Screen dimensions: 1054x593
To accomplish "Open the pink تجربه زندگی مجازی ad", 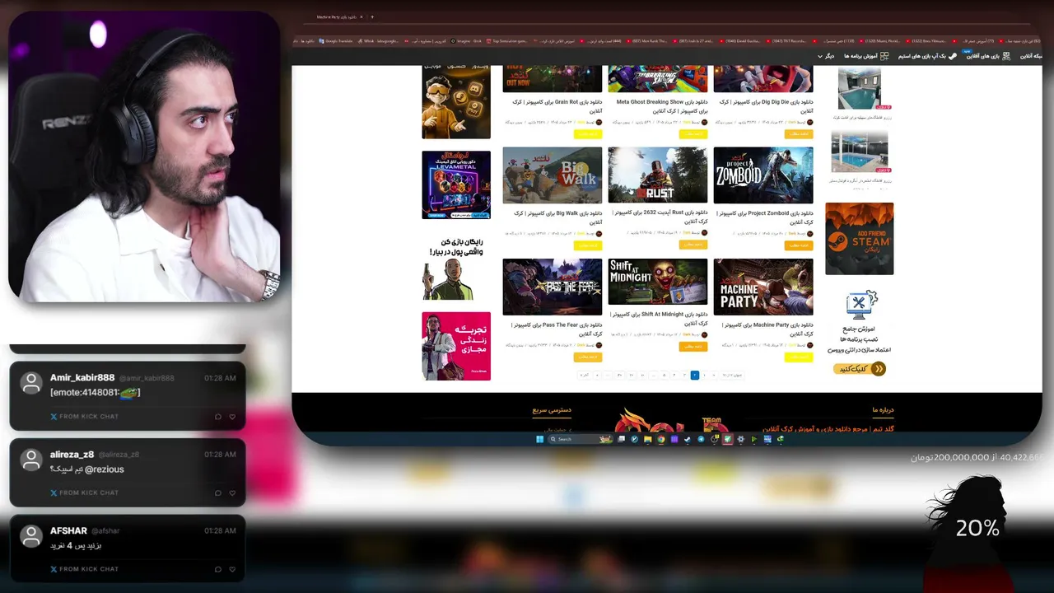I will pyautogui.click(x=456, y=346).
